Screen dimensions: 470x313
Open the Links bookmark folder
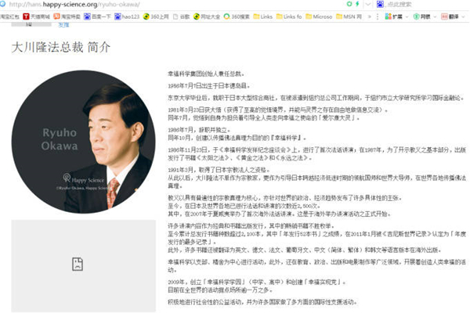(x=263, y=16)
